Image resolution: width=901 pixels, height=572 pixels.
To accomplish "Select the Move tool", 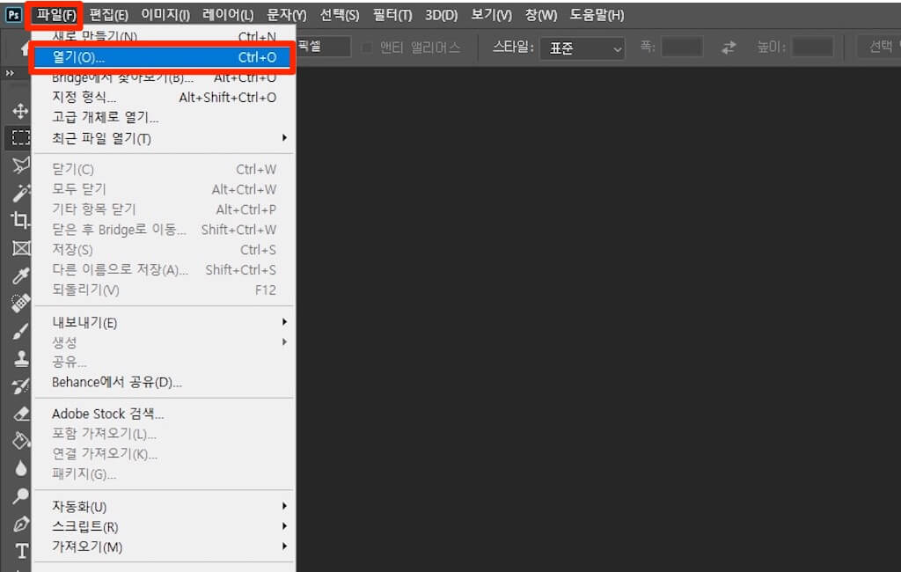I will pos(21,110).
